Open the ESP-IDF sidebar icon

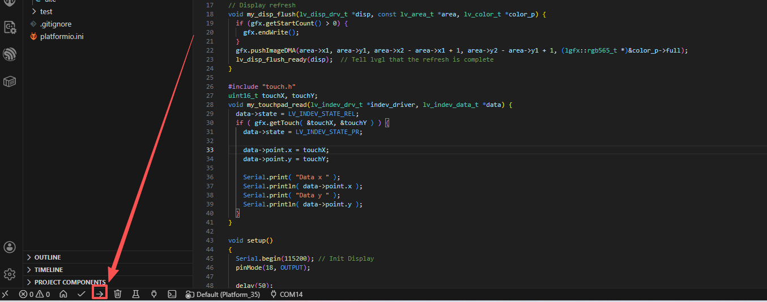[x=10, y=54]
